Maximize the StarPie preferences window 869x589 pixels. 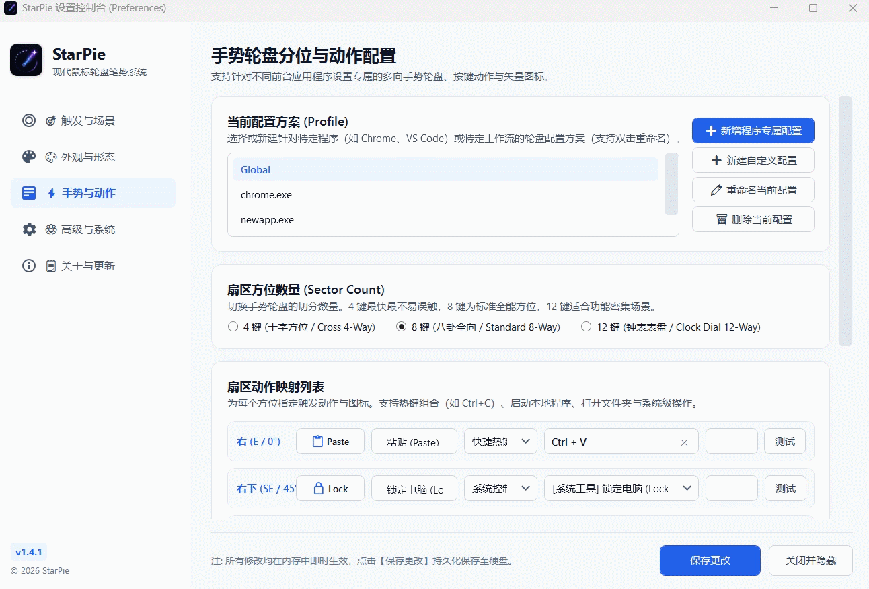pyautogui.click(x=813, y=8)
